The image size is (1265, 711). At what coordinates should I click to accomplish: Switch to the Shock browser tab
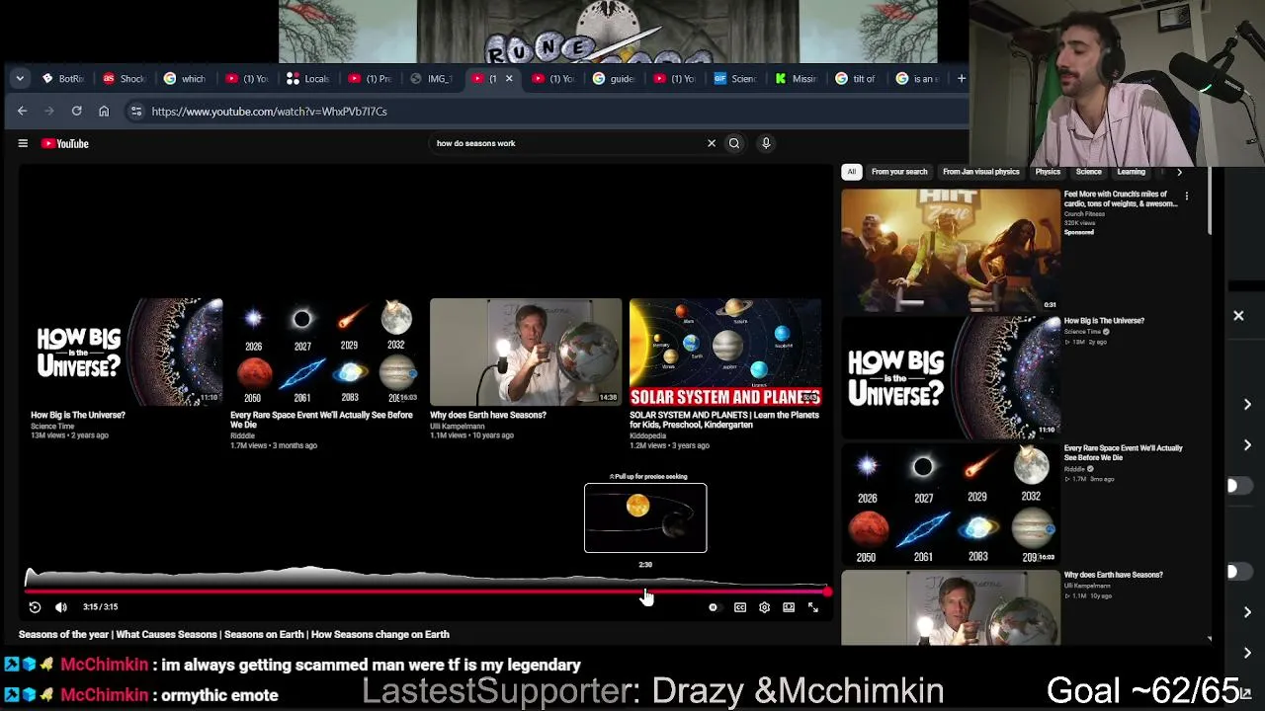coord(125,79)
